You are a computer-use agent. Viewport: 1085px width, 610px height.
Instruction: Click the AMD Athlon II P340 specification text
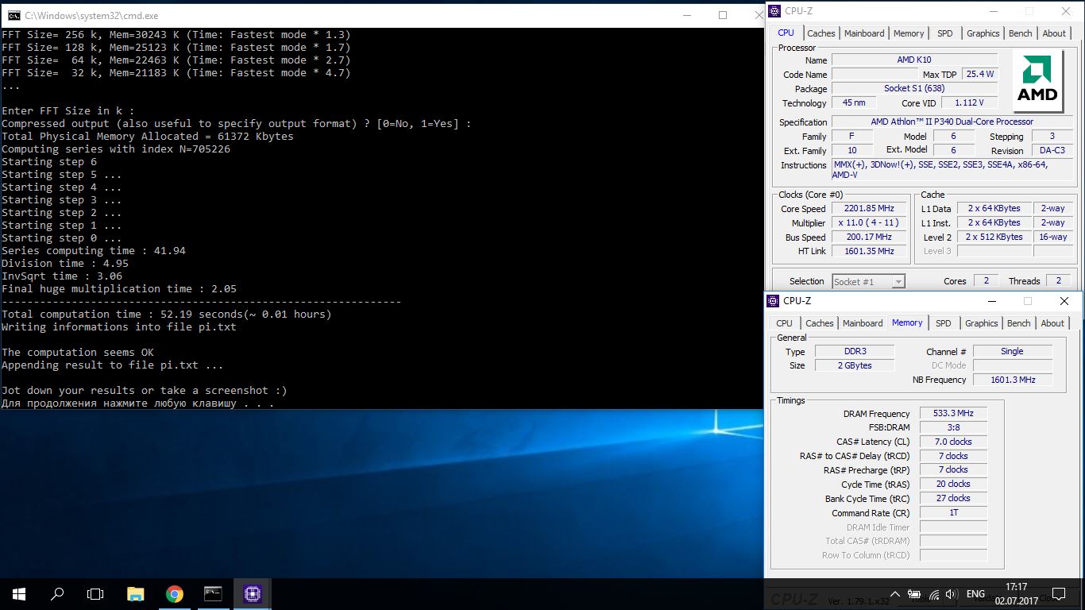click(x=952, y=122)
